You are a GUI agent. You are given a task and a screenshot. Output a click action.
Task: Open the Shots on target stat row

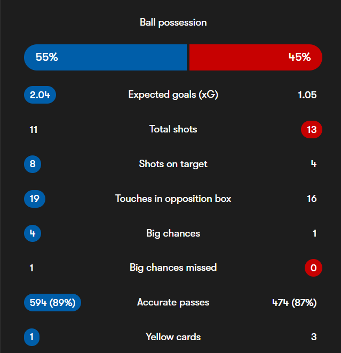173,164
